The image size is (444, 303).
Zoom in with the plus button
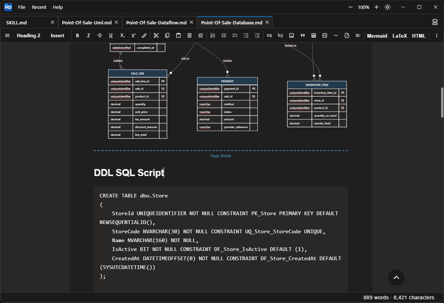[376, 7]
